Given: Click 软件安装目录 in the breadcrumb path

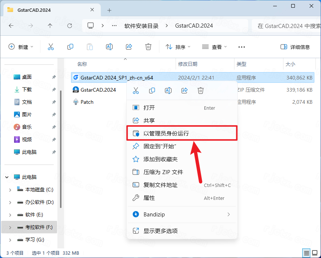Looking at the screenshot, I should click(x=141, y=26).
